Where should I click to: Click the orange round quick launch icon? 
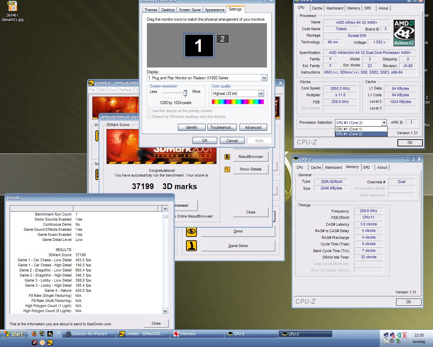click(42, 342)
